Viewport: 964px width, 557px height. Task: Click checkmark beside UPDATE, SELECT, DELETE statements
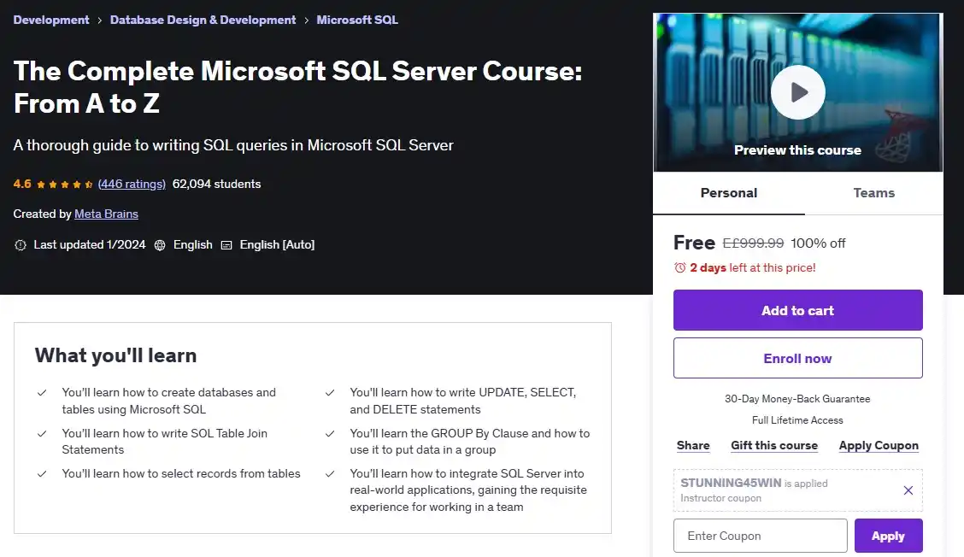coord(330,392)
